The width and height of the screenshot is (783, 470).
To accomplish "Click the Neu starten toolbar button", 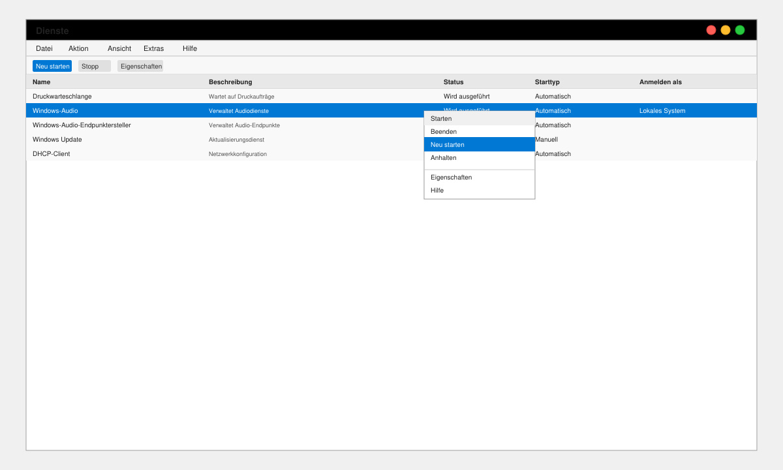I will 52,66.
